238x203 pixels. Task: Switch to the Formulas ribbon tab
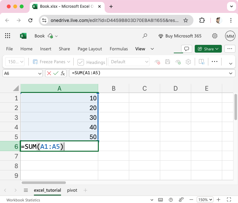(119, 49)
